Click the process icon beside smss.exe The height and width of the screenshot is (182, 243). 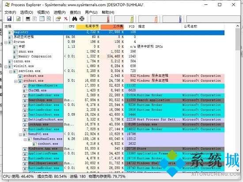click(15, 52)
